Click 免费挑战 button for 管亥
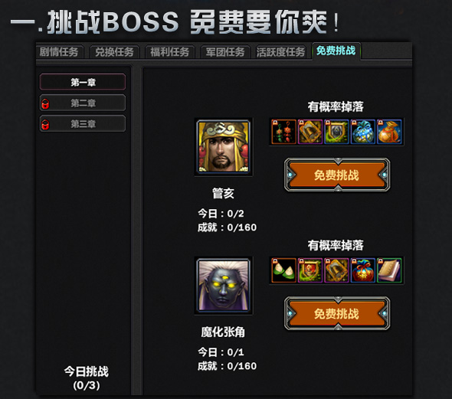This screenshot has height=399, width=452. pos(337,175)
